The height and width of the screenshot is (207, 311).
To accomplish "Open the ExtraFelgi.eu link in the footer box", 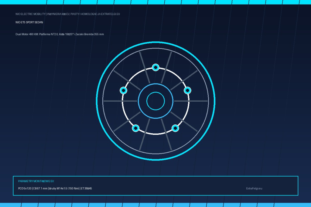I will [254, 188].
